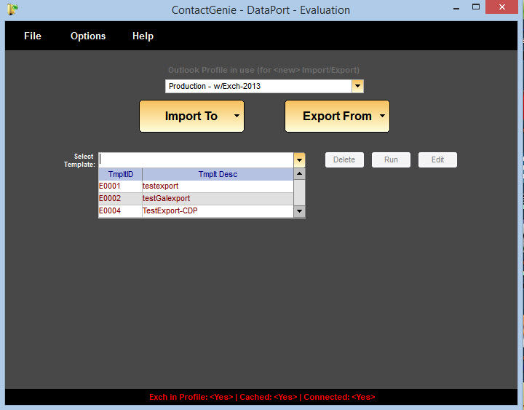The image size is (524, 410).
Task: Click the Exch in Profile status text
Action: (191, 397)
